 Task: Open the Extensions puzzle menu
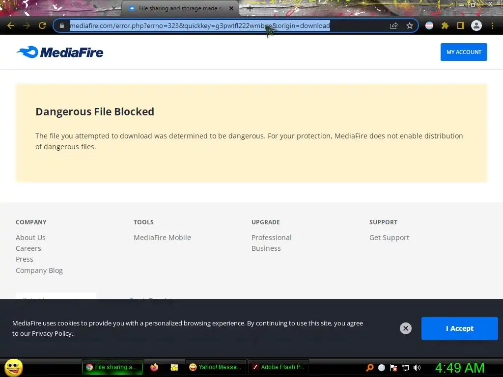click(445, 26)
